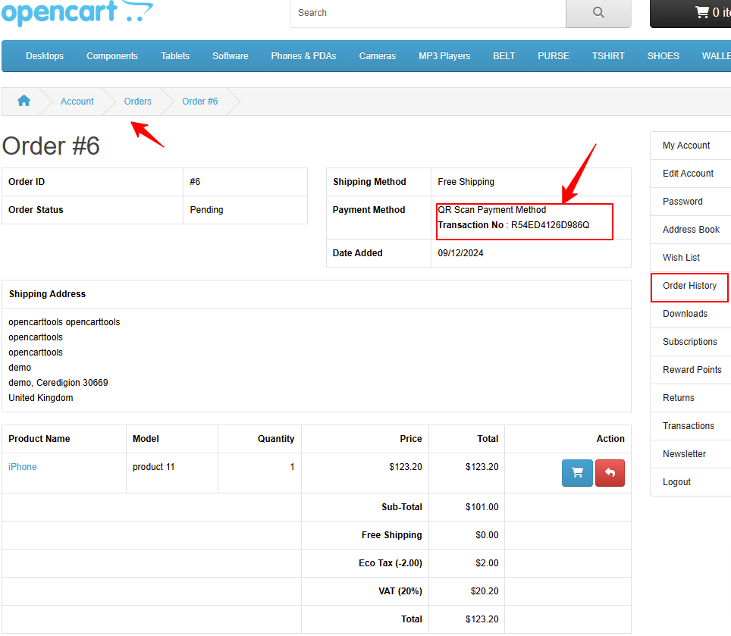Click the transaction number R54ED4126D986Q
Screen dimensions: 731x636
(550, 225)
